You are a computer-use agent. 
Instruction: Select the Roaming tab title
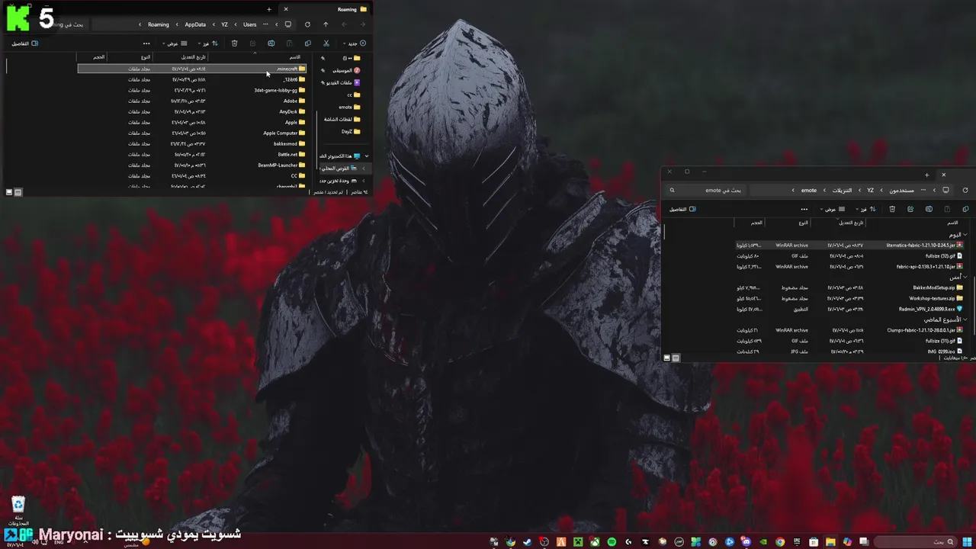pyautogui.click(x=348, y=9)
